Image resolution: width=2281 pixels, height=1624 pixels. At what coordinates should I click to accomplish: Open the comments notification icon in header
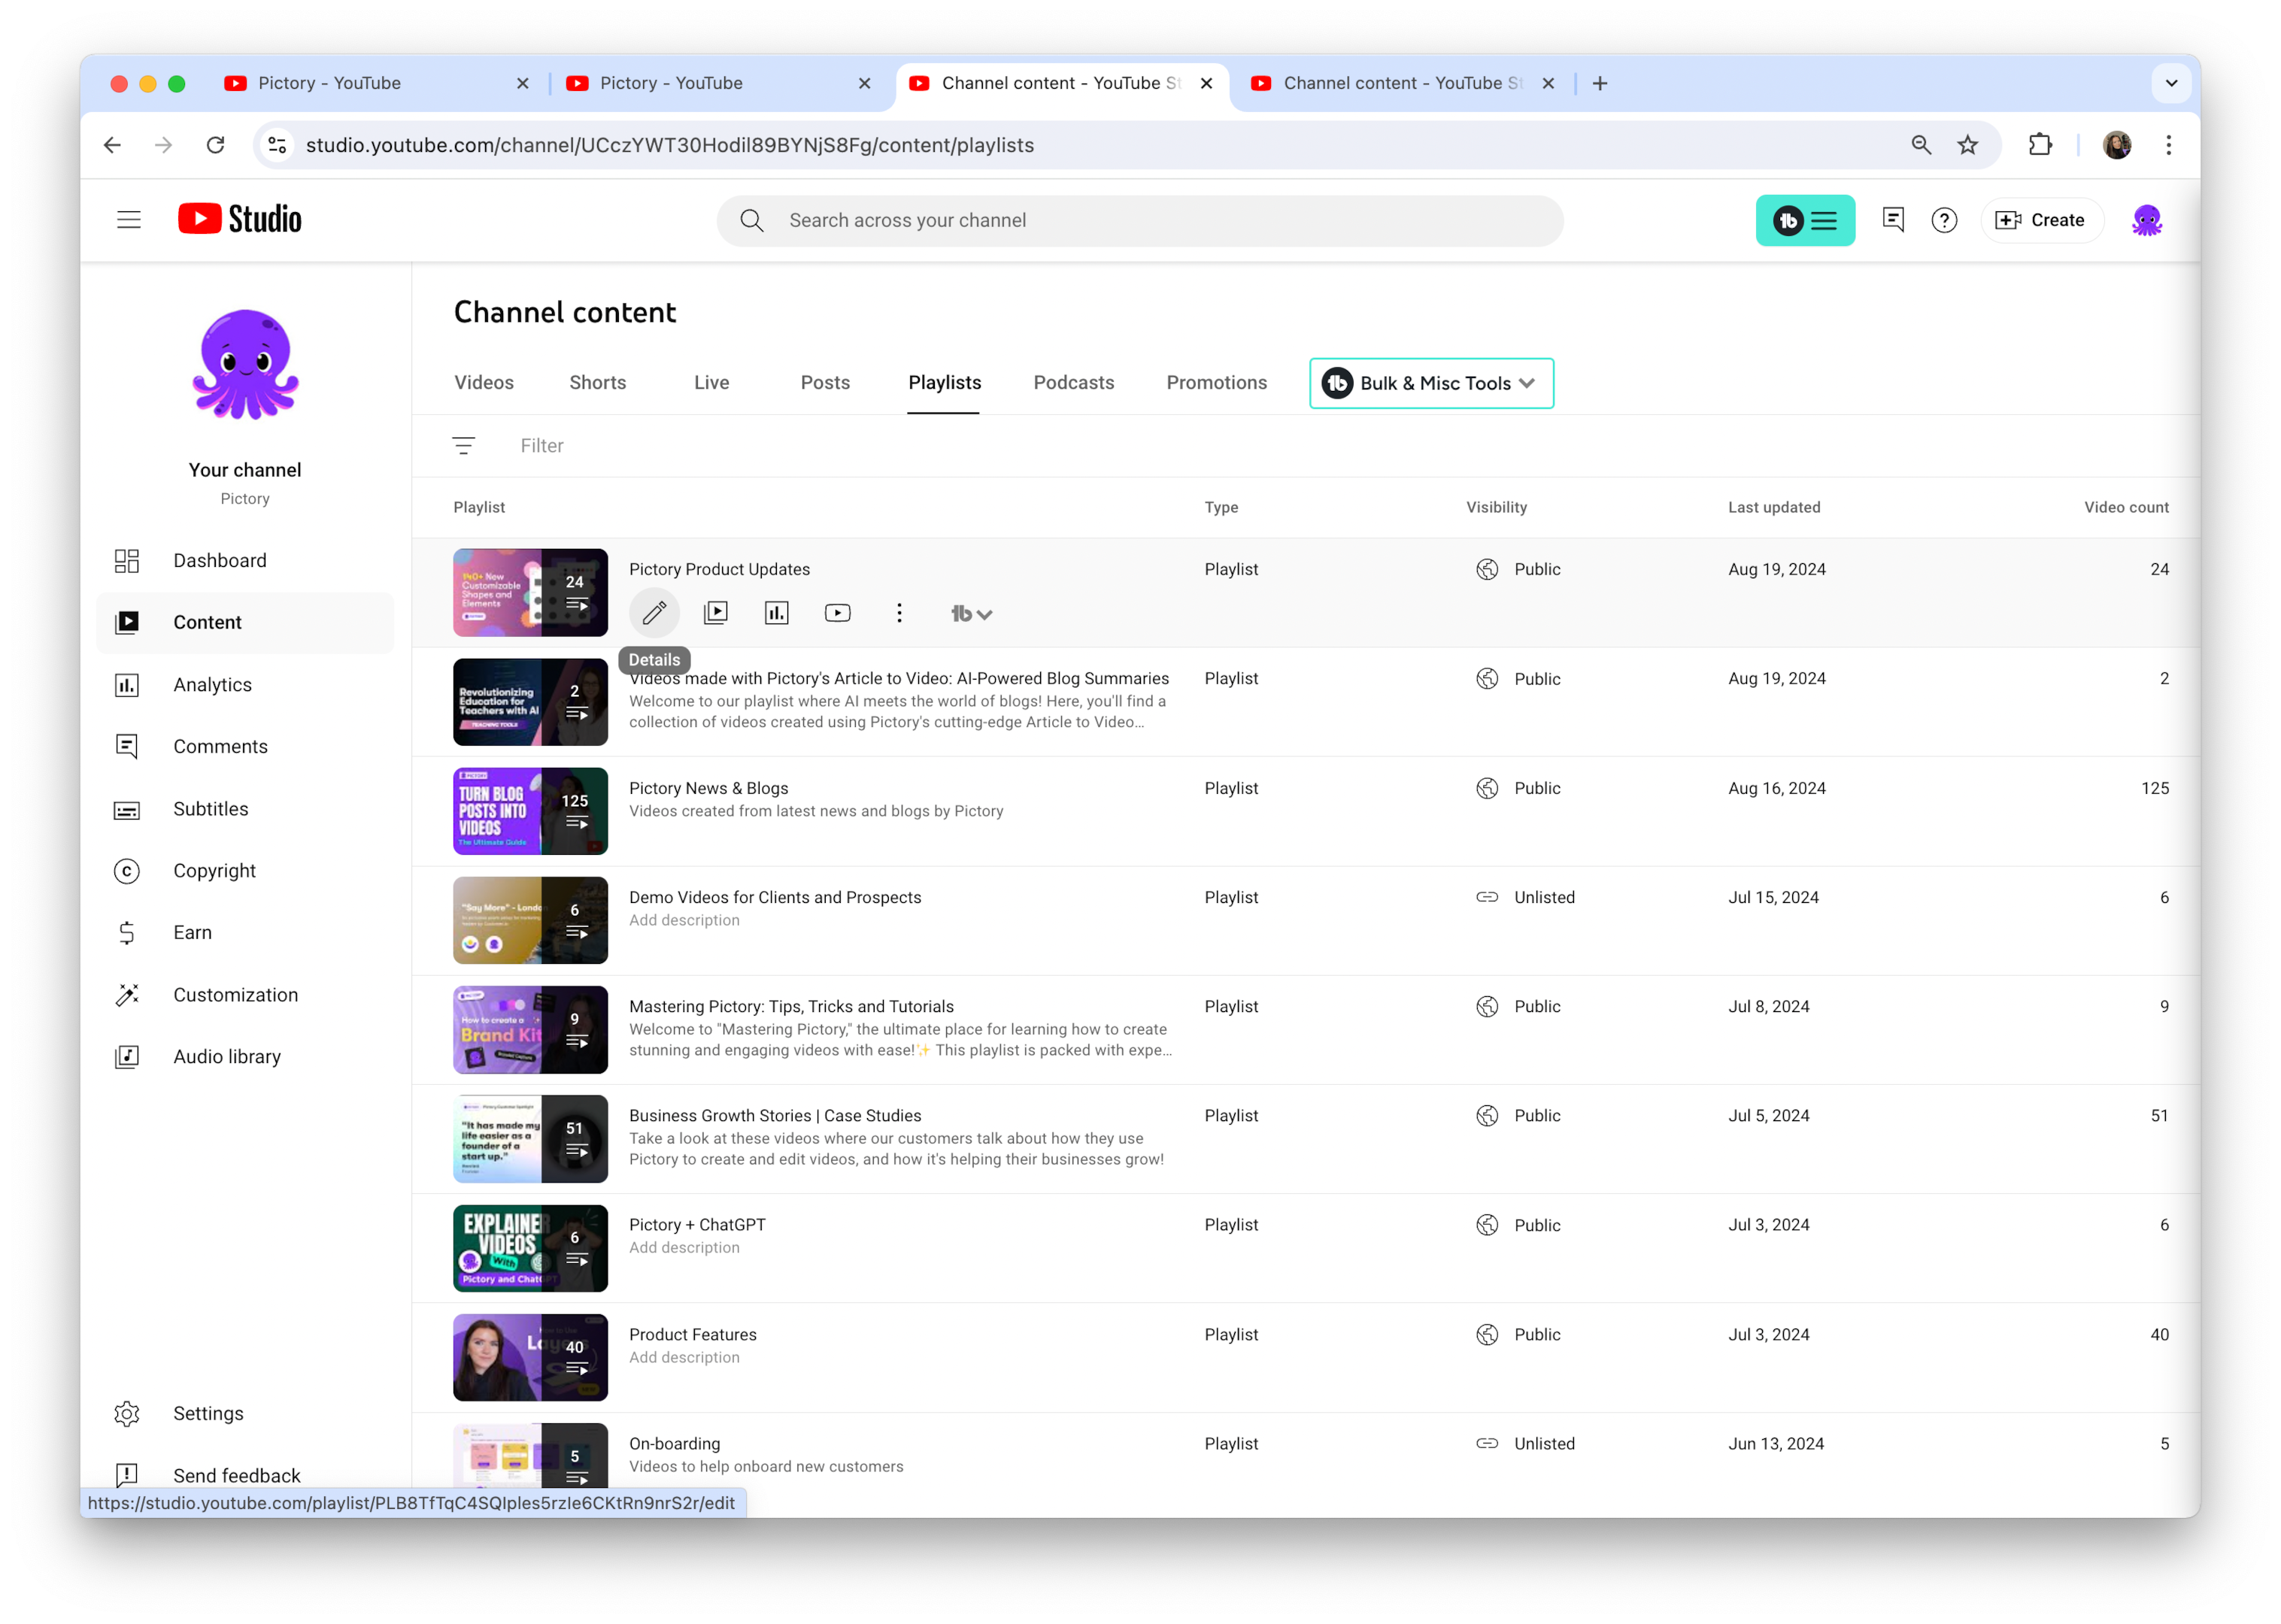point(1893,220)
